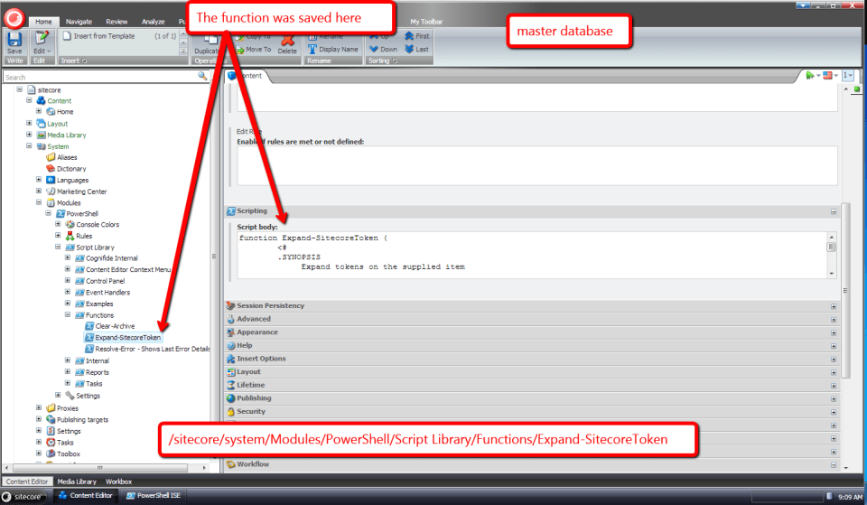867x505 pixels.
Task: Click into the Search input field
Action: point(99,78)
